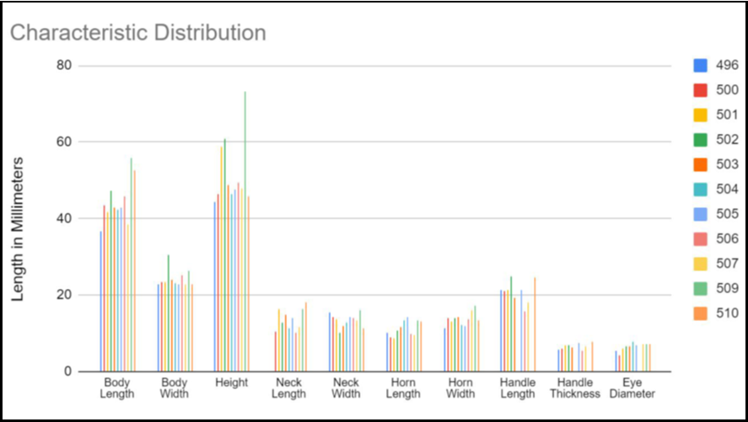Click the tall green 502 bar in Body Width
The image size is (748, 422).
click(169, 313)
